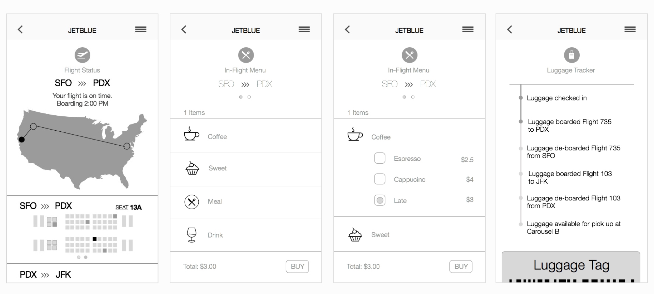The width and height of the screenshot is (654, 294).
Task: Tap the hollow East Coast destination marker on map
Action: pos(127,146)
